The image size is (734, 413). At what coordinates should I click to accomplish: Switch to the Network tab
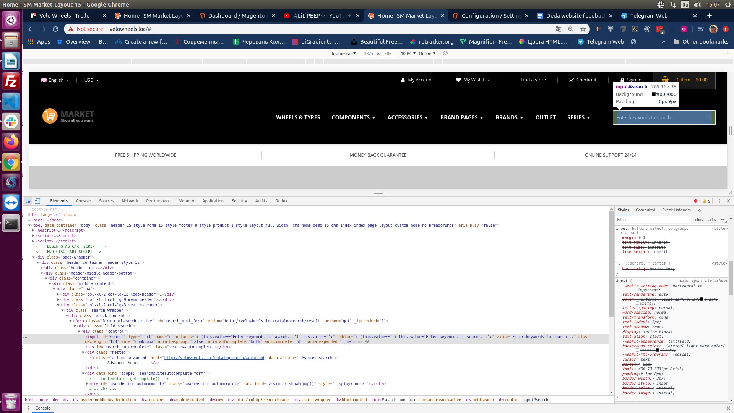click(x=130, y=201)
